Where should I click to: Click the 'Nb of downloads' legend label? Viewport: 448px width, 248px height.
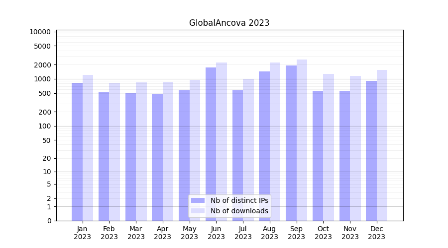(239, 211)
